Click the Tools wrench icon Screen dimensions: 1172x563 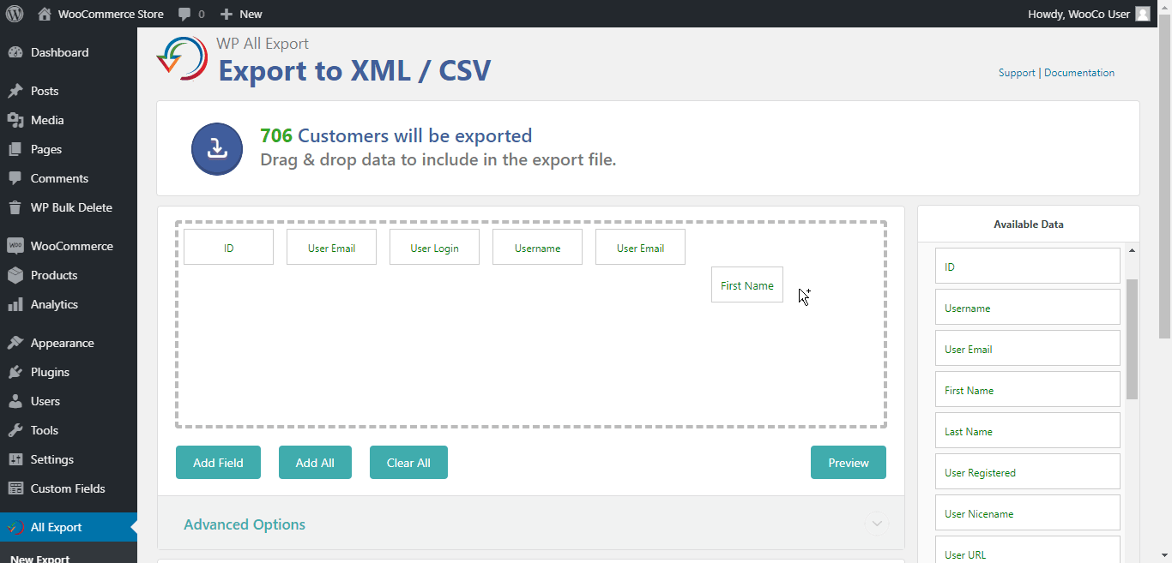[15, 430]
